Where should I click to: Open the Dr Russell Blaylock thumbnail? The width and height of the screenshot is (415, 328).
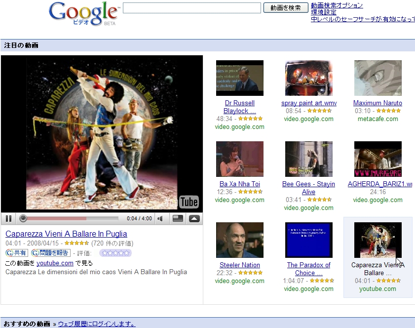(x=240, y=78)
